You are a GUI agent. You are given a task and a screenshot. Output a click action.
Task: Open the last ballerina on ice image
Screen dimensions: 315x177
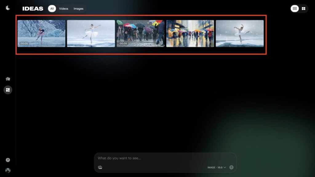click(240, 33)
